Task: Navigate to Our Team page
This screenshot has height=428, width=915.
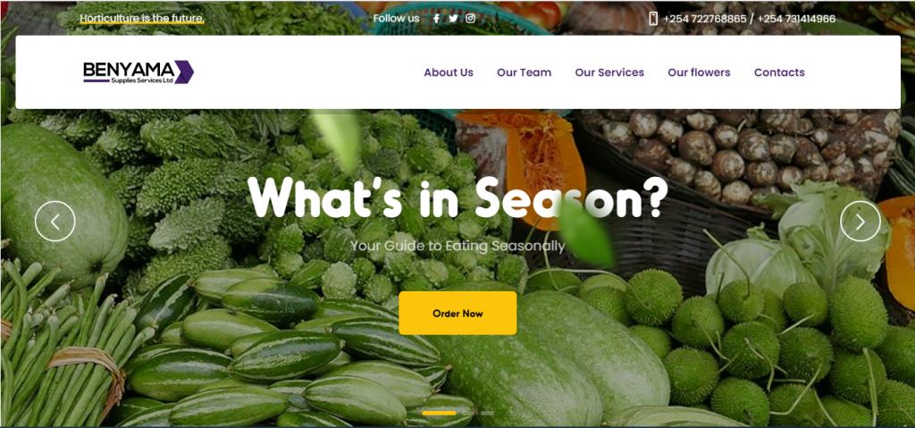Action: coord(524,72)
